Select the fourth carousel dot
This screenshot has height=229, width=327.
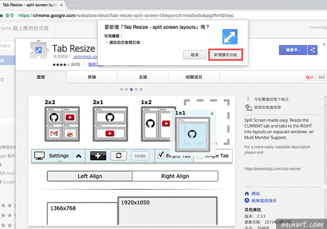(136, 89)
